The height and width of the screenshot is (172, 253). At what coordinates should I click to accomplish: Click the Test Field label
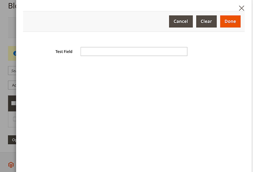click(64, 52)
